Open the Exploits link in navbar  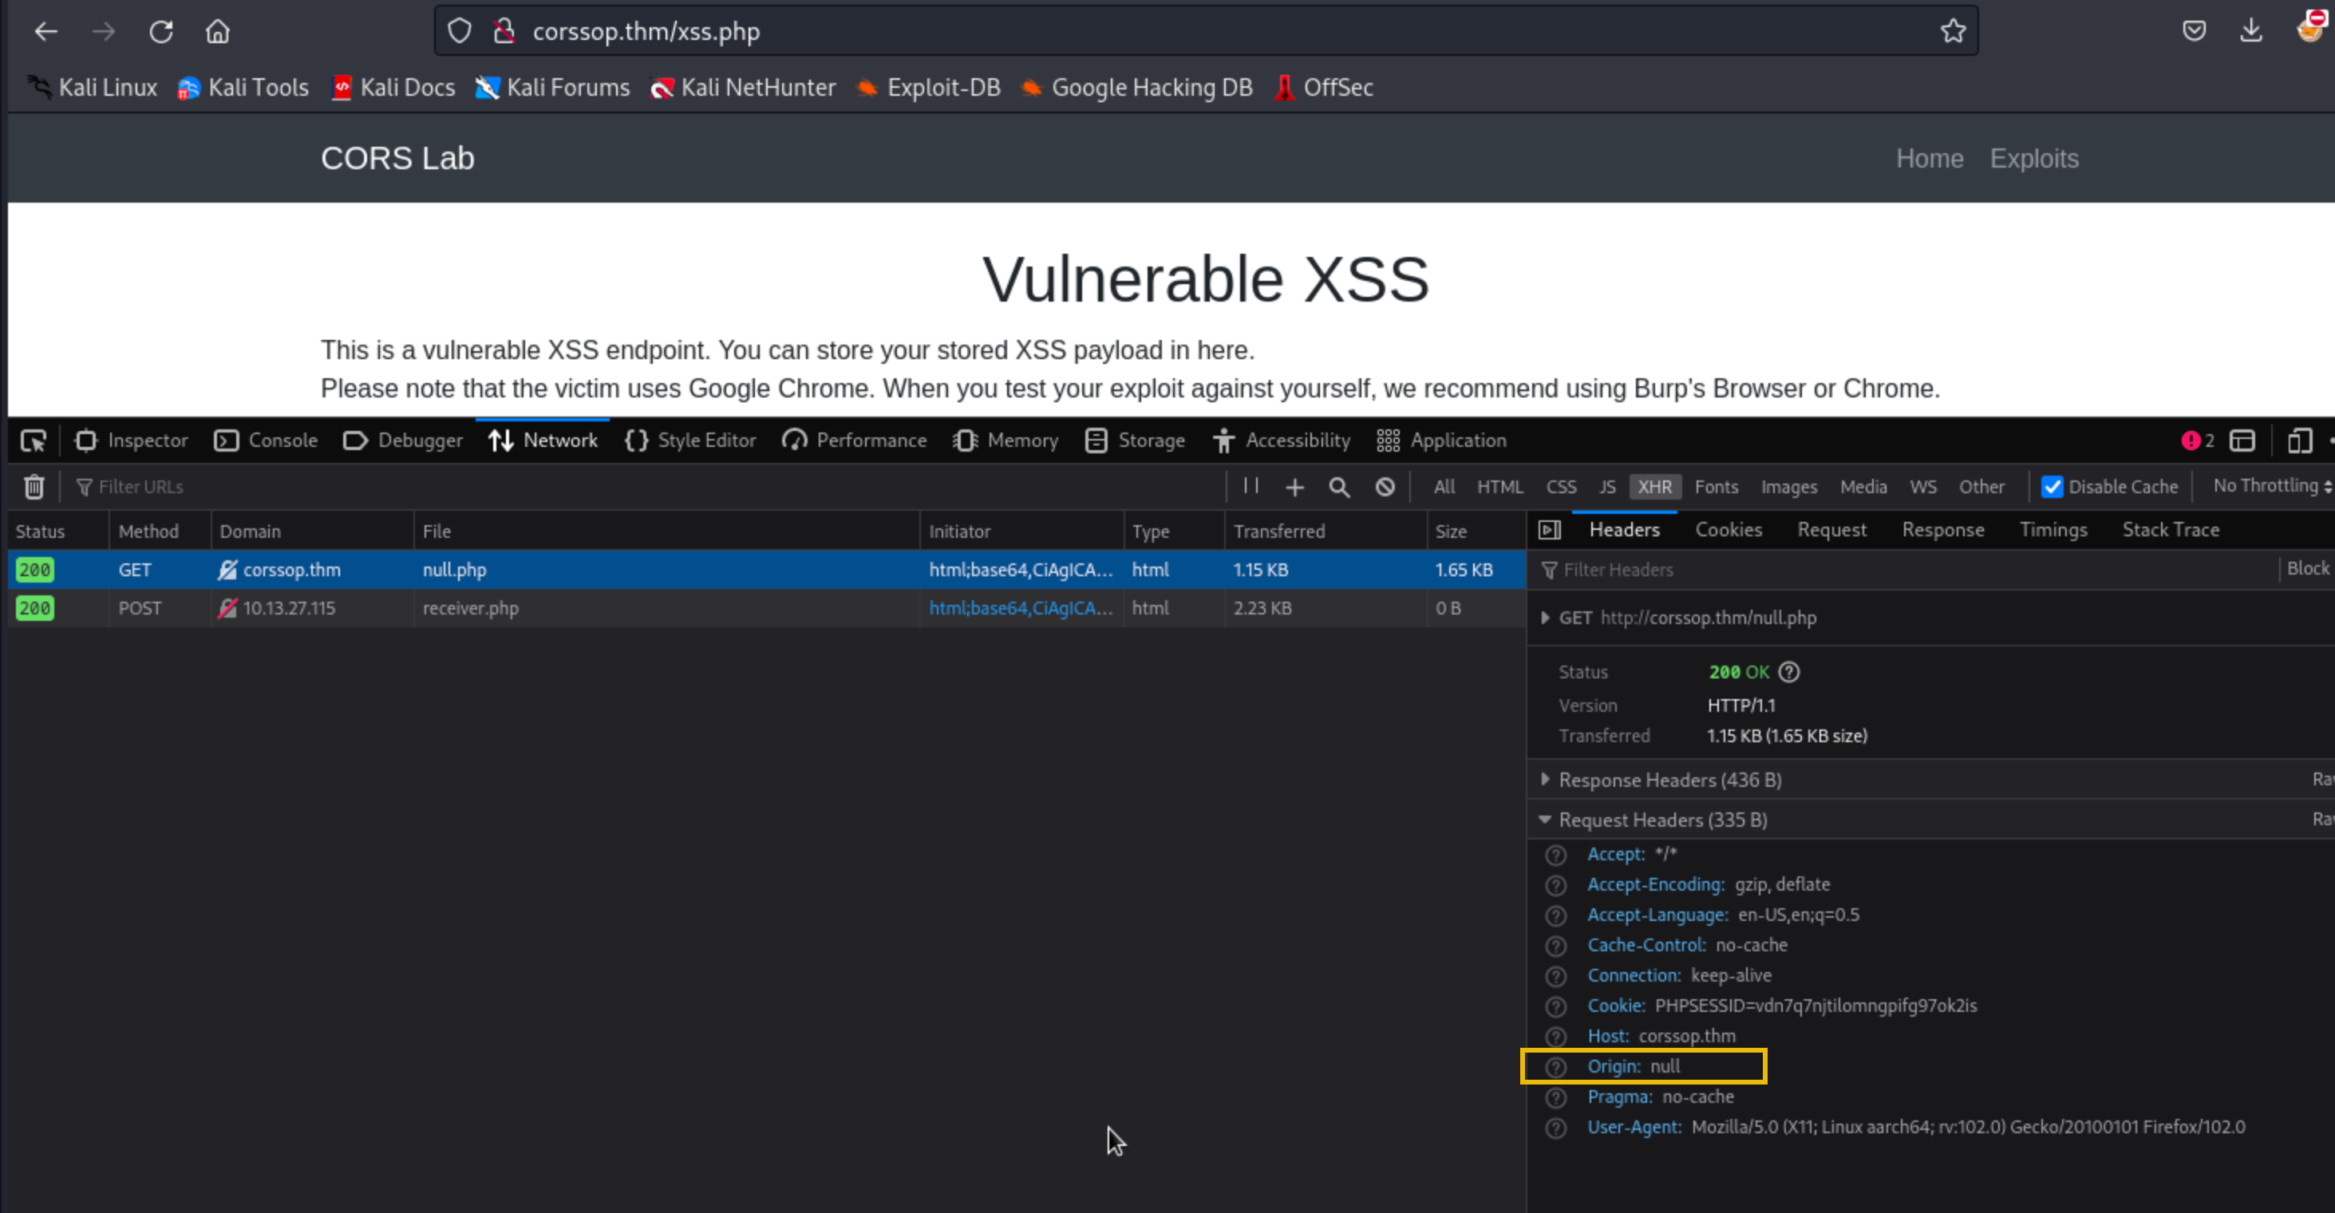click(2033, 159)
